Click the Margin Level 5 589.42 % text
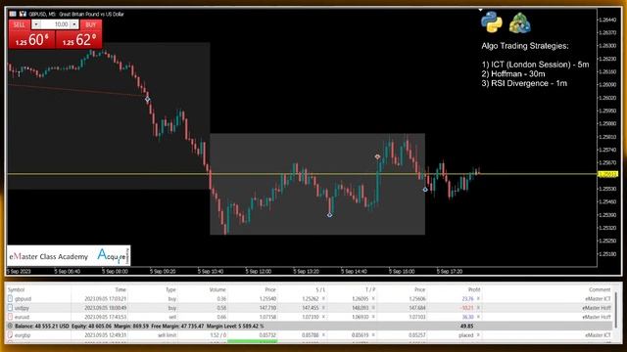The width and height of the screenshot is (627, 352). point(235,326)
